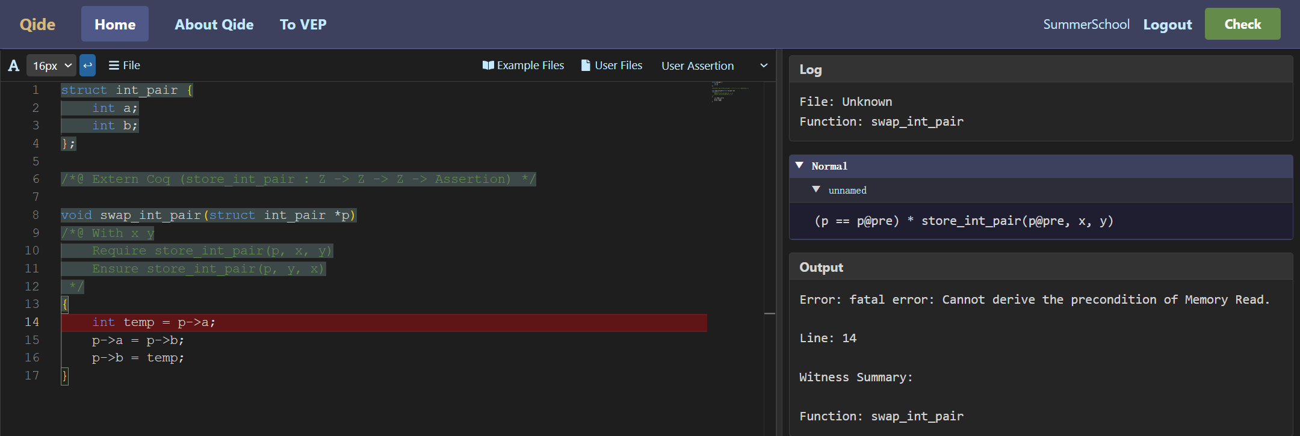Expand the User Assertion chevron dropdown
This screenshot has width=1300, height=436.
764,66
